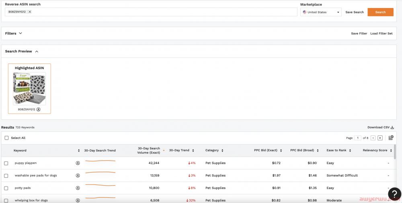This screenshot has width=402, height=203.
Task: Click puppy playpen search trend sparkline
Action: point(100,161)
